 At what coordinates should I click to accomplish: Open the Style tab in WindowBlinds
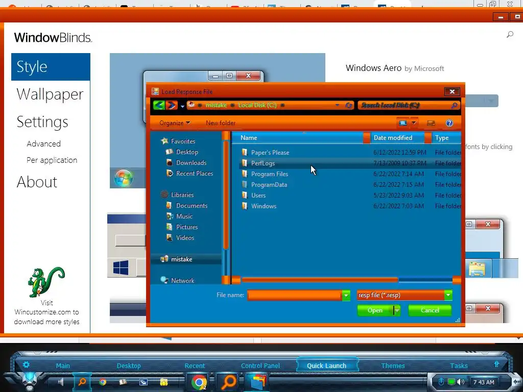click(51, 67)
